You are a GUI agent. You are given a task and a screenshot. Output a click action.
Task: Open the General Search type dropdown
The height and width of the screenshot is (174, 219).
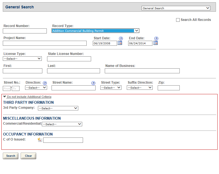coord(176,8)
